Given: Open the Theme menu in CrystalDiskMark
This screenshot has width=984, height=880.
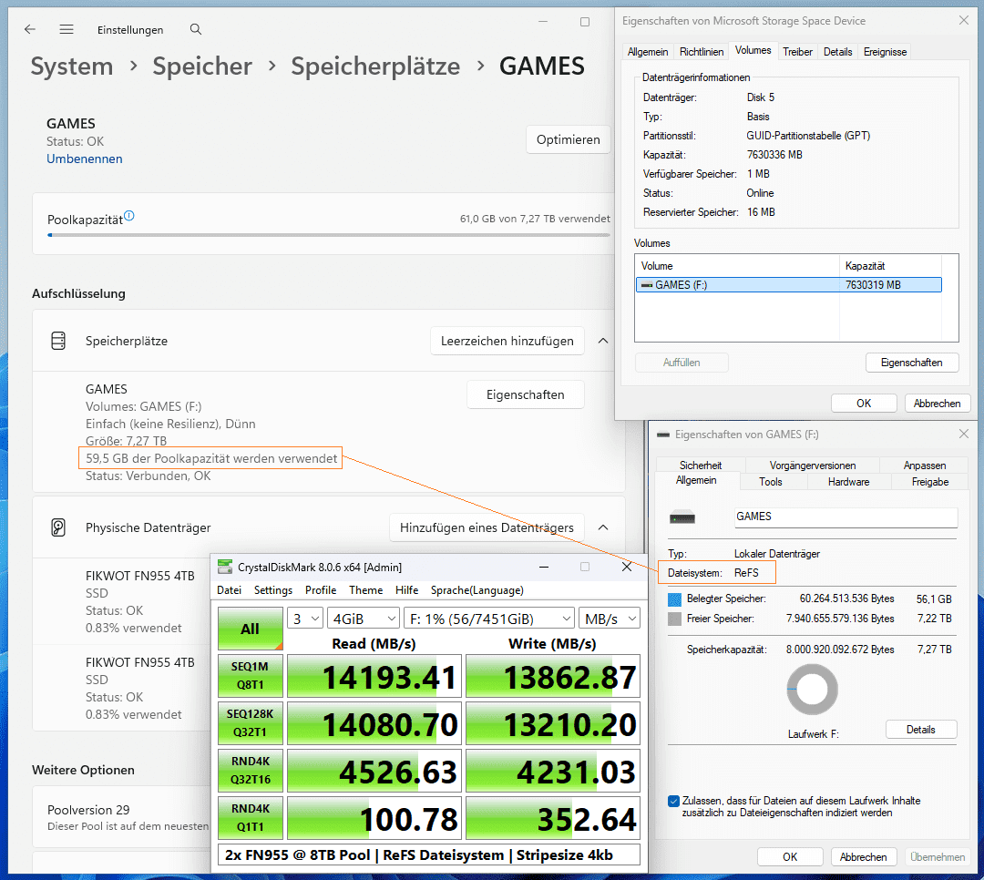Looking at the screenshot, I should tap(366, 590).
